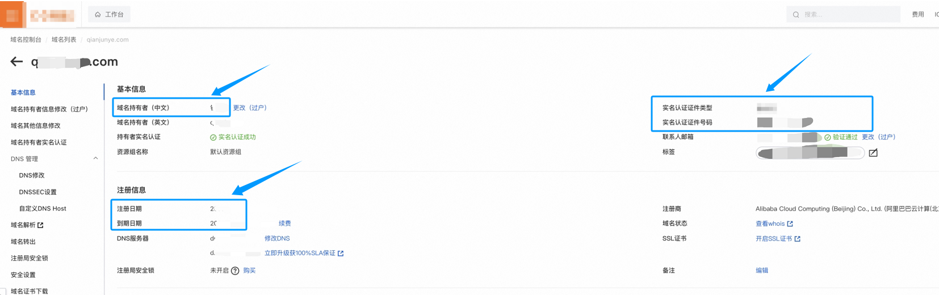Click the search magnifier icon
Viewport: 939px width, 295px height.
796,15
